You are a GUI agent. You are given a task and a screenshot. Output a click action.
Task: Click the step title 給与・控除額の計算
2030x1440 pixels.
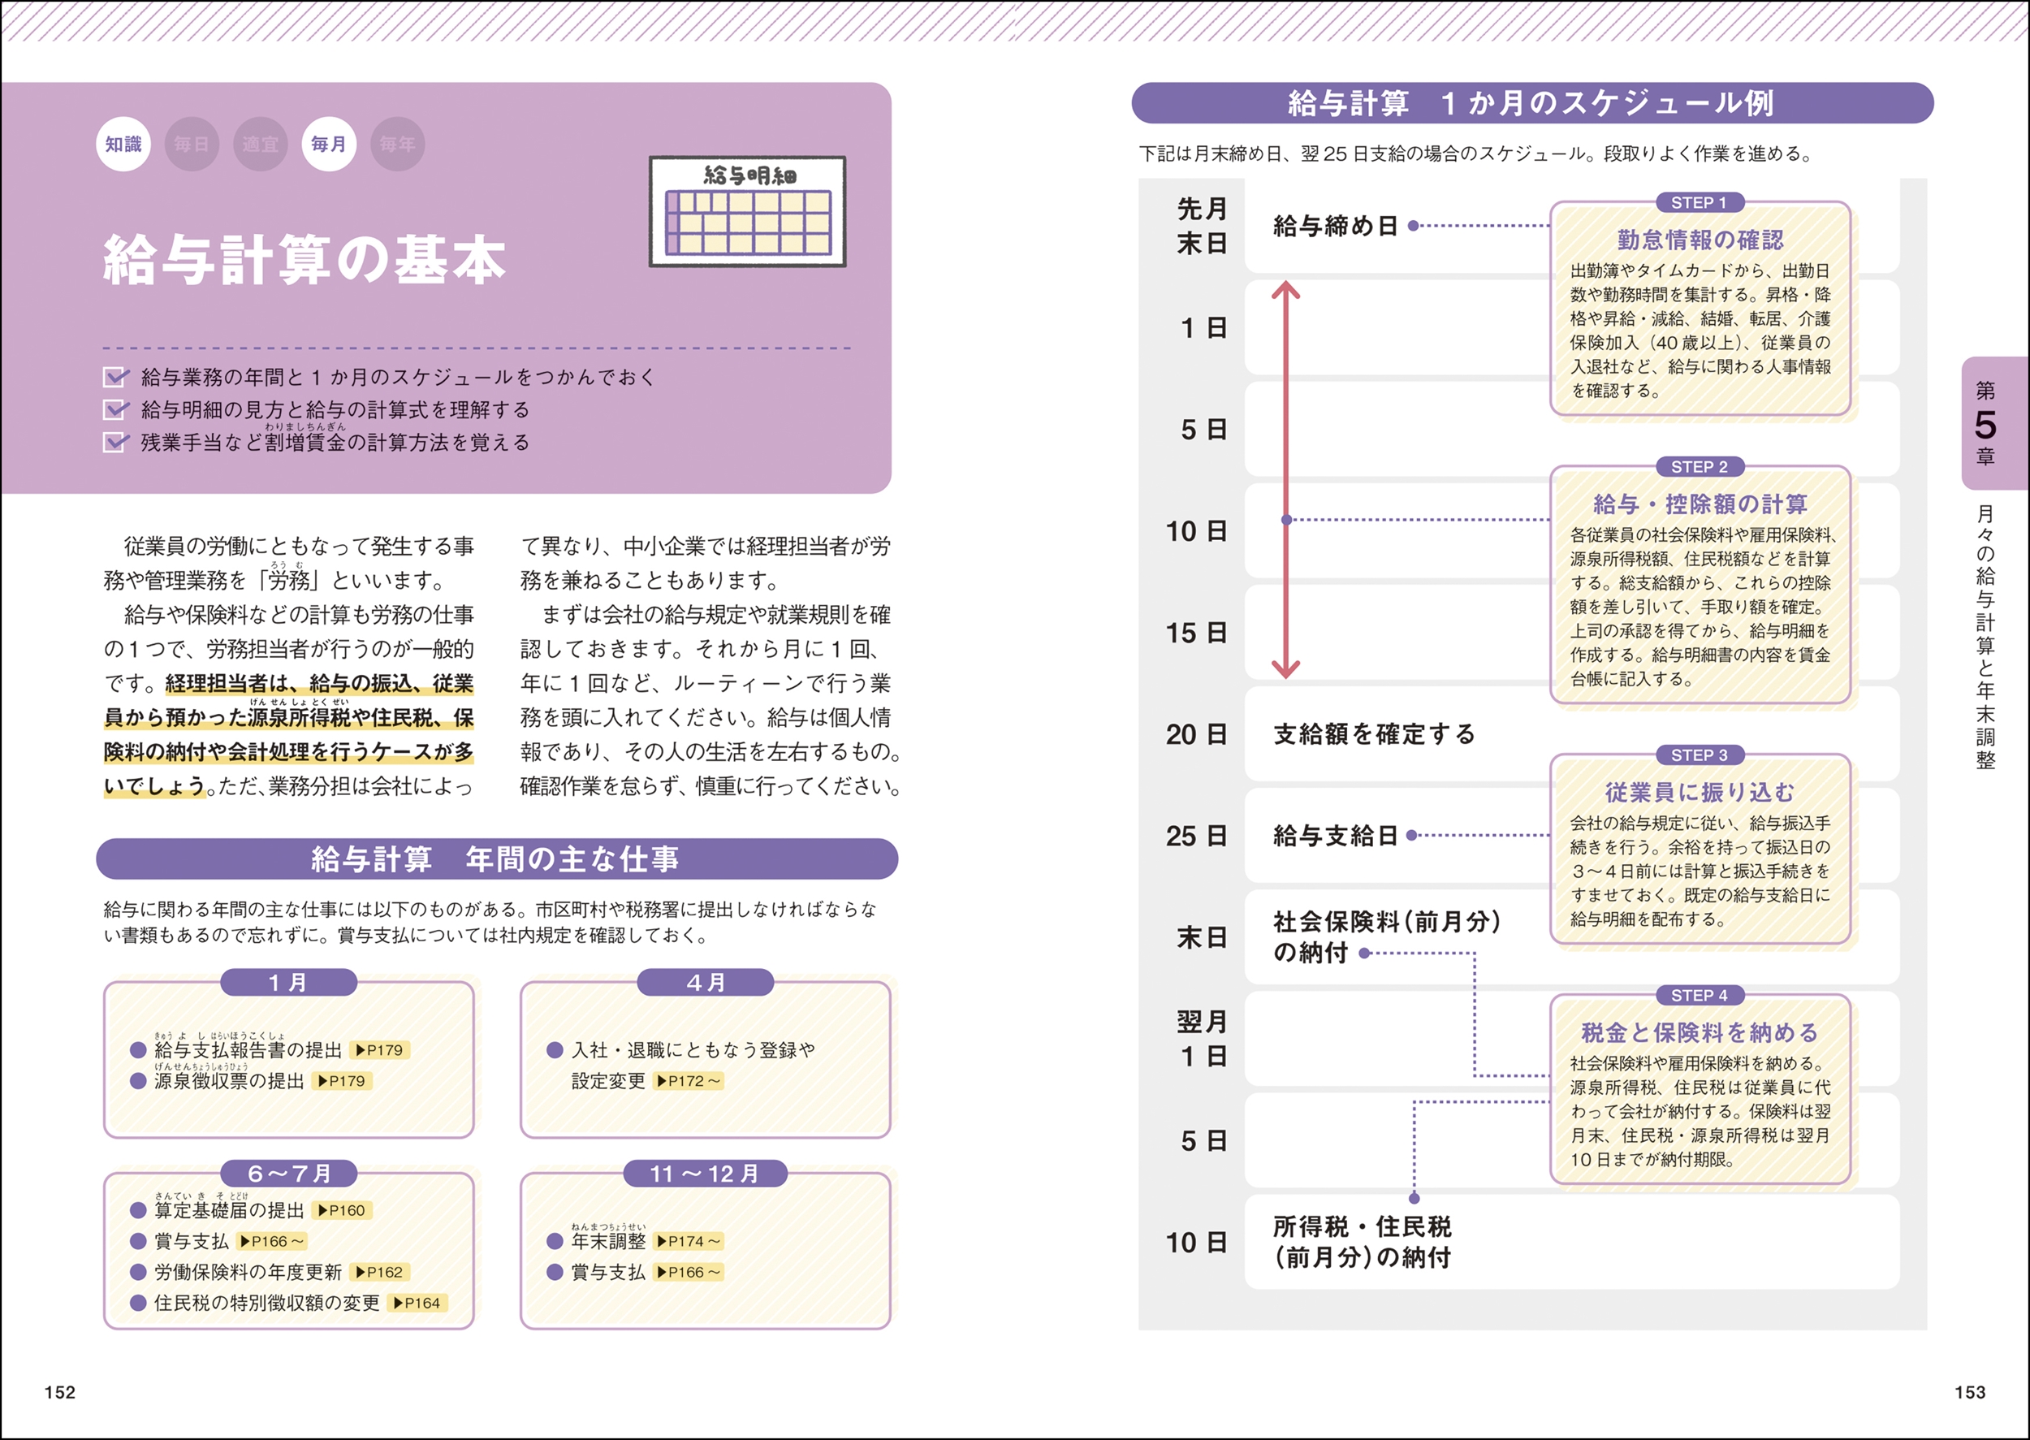click(1700, 504)
